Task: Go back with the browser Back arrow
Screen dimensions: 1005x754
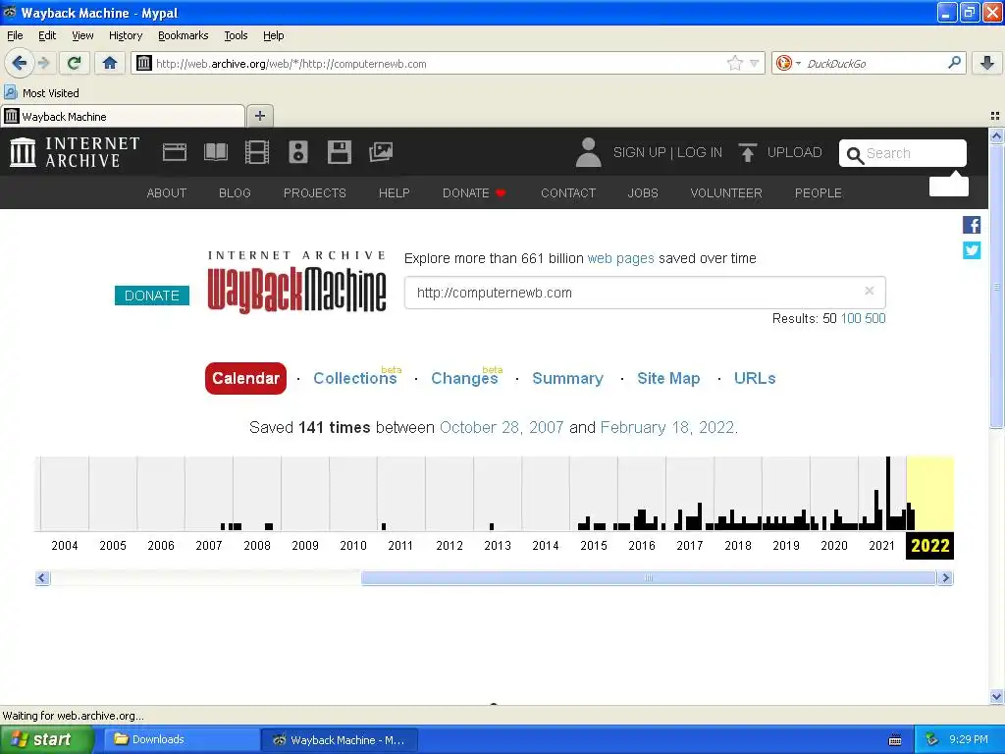Action: [19, 63]
